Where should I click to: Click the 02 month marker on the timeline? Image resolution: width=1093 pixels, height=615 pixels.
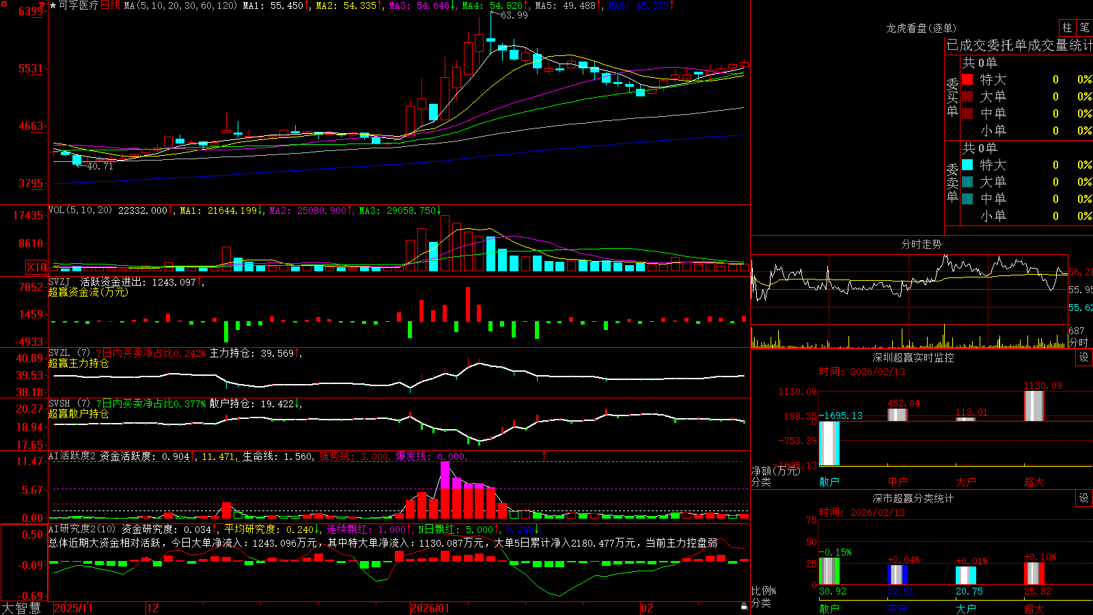(646, 608)
